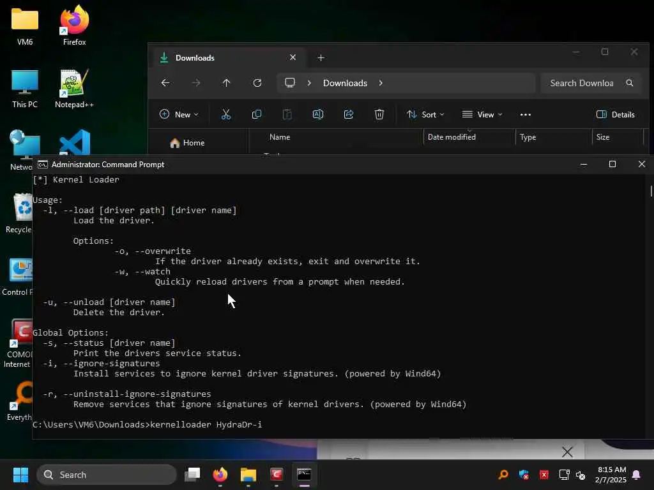Open Everything tray icon in system tray
This screenshot has width=654, height=490.
(503, 475)
